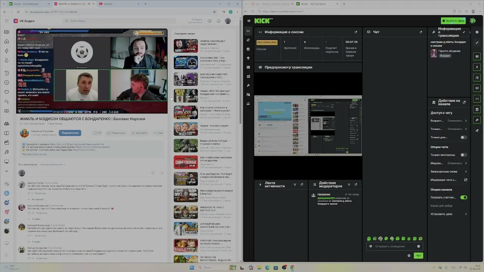Open the Настройка ОБС recommended video thumbnail
The image size is (484, 272).
[x=186, y=63]
